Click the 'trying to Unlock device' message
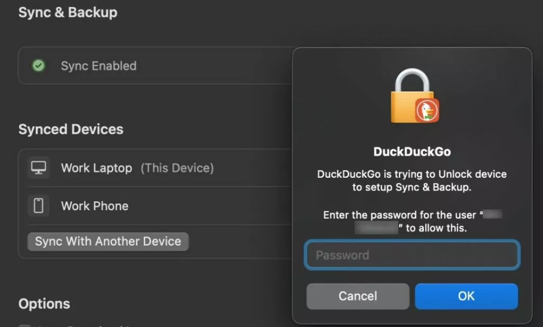 412,180
